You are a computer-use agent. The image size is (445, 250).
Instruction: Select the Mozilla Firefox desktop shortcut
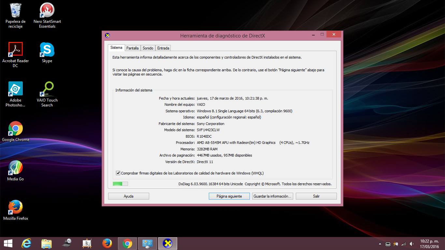click(x=15, y=210)
